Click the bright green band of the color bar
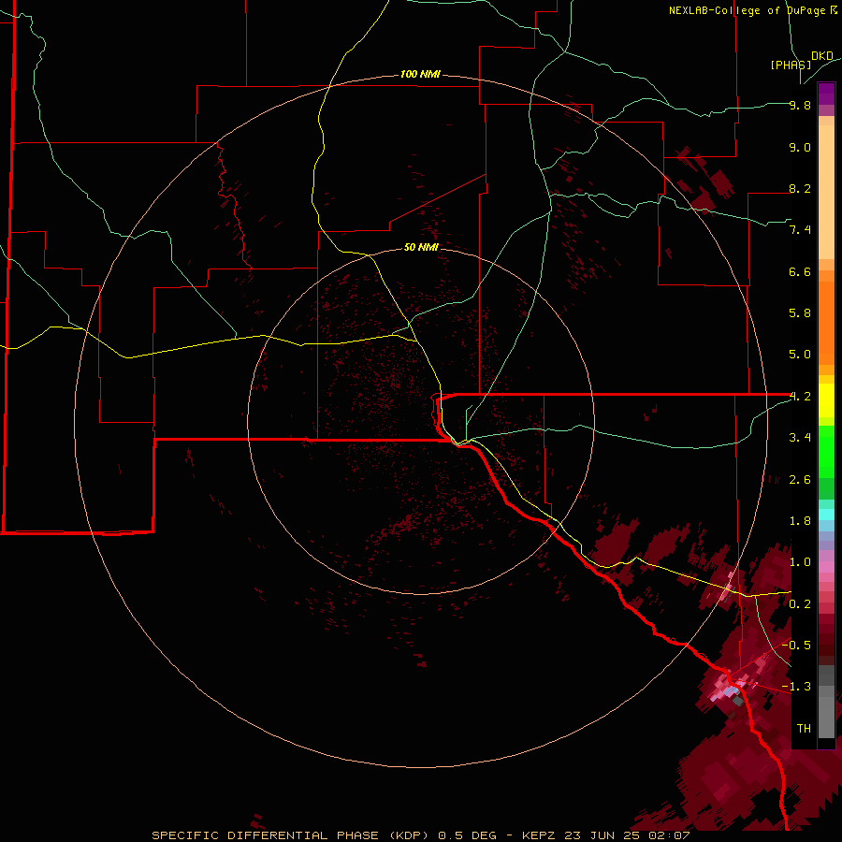This screenshot has height=842, width=842. click(826, 451)
